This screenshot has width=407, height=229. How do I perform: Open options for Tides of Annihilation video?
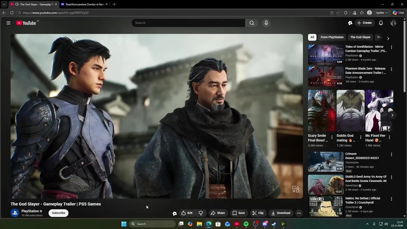(391, 47)
